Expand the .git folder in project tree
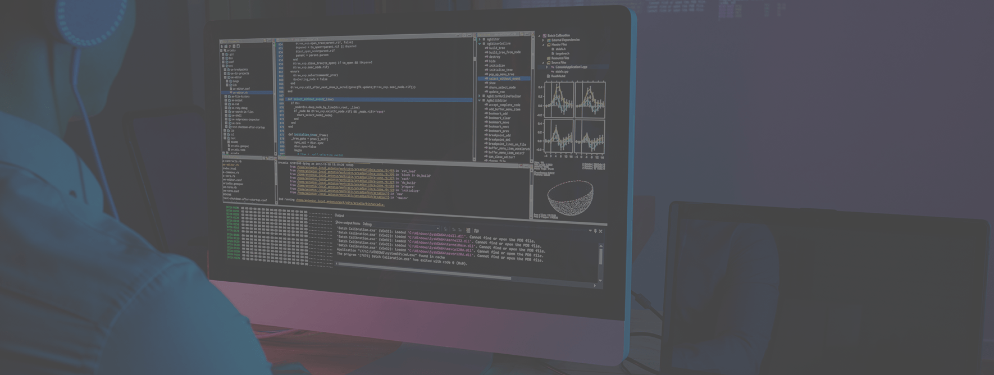 click(x=223, y=54)
